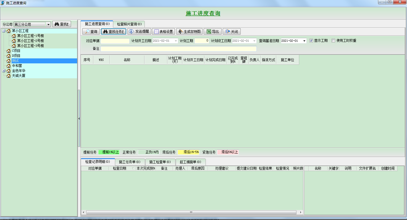This screenshot has height=220, width=407.
Task: Click the Send Reminder (发送提醒) icon button
Action: [139, 32]
